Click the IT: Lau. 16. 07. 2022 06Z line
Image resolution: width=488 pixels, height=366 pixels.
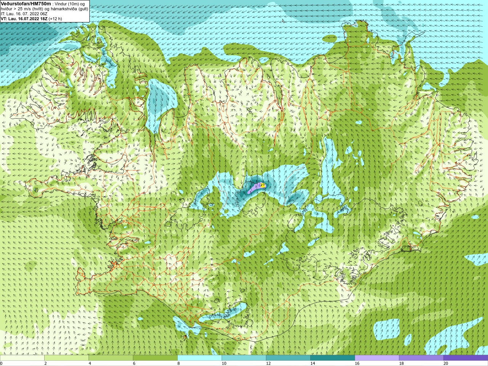pos(24,14)
